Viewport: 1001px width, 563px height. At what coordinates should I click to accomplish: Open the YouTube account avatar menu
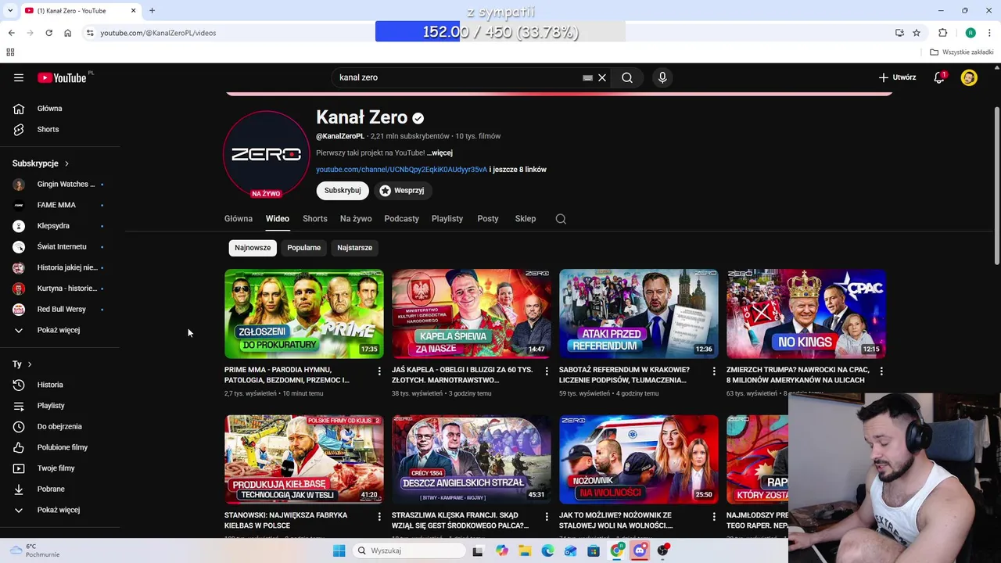[969, 77]
